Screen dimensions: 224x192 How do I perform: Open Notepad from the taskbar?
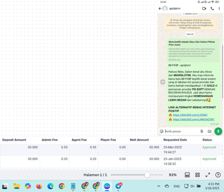click(73, 186)
